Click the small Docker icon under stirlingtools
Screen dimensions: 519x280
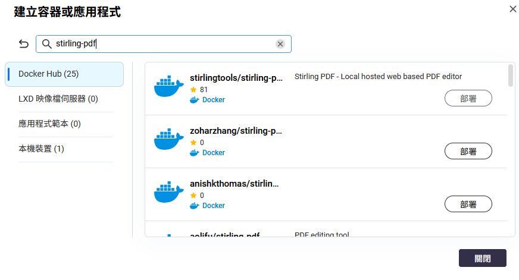[194, 100]
